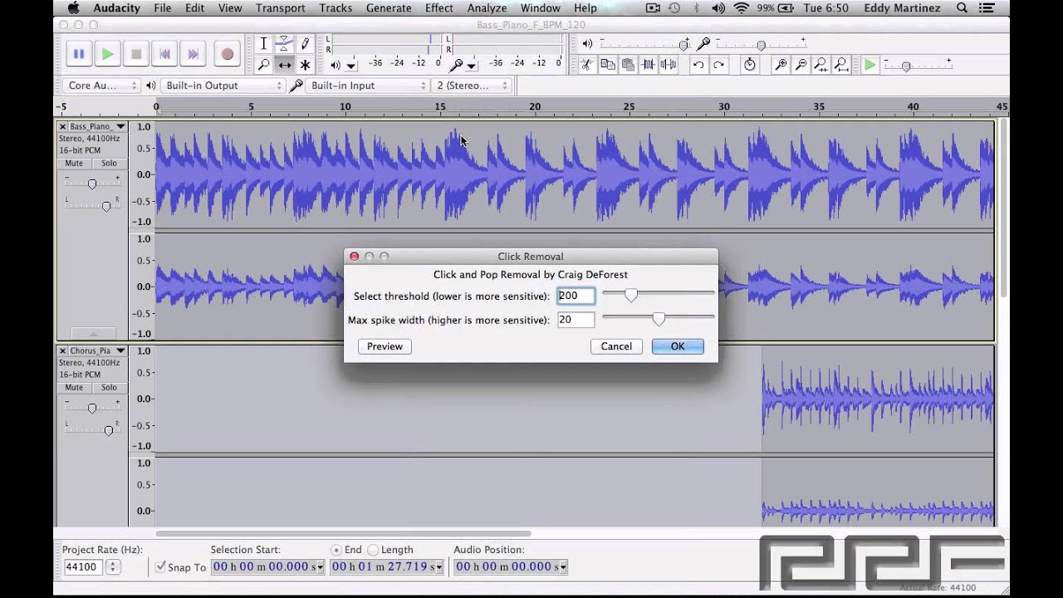Select the Length radio button
This screenshot has width=1063, height=598.
[x=373, y=550]
